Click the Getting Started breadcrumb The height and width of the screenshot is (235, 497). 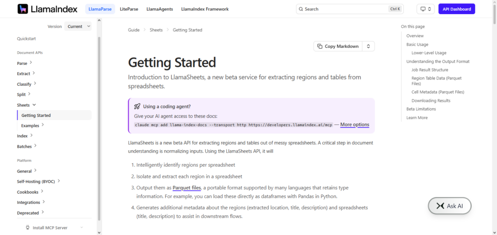[187, 30]
